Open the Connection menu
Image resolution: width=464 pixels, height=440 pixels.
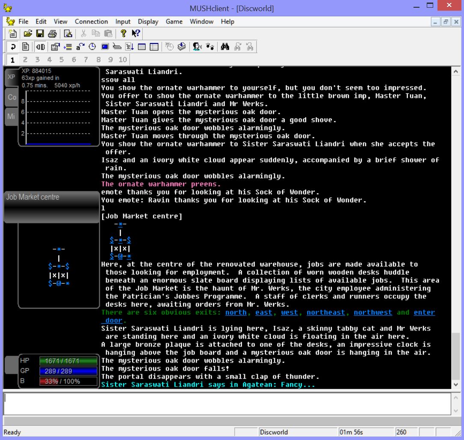point(91,21)
